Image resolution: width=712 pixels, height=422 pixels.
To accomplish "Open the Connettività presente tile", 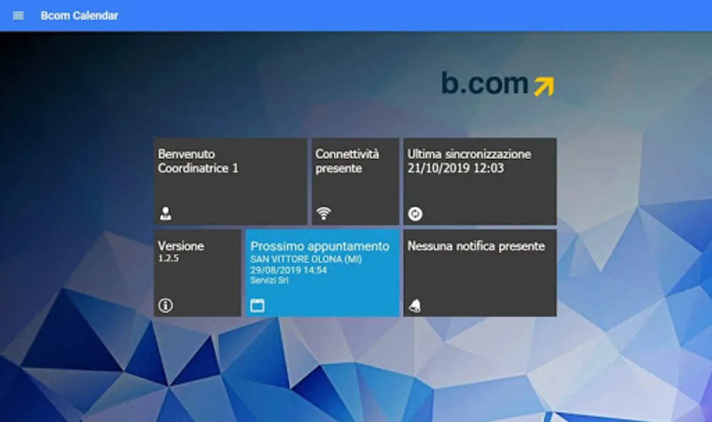I will tap(355, 181).
